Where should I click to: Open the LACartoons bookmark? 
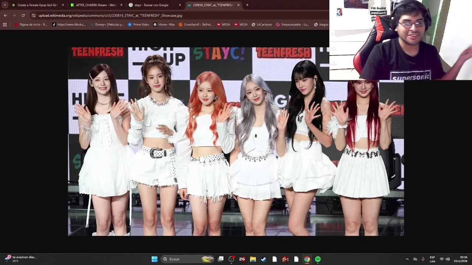262,25
